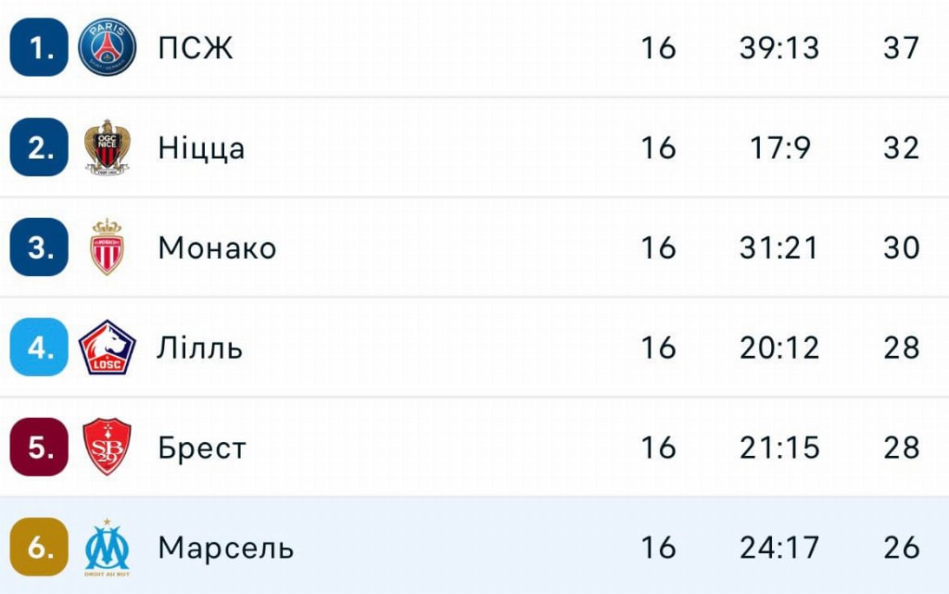Click Nice's 32 points value

point(901,148)
